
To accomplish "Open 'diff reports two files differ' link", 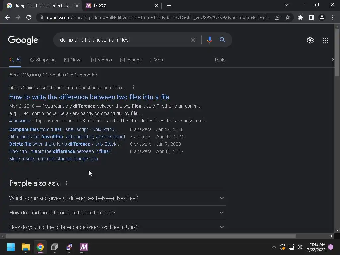I will tap(67, 137).
